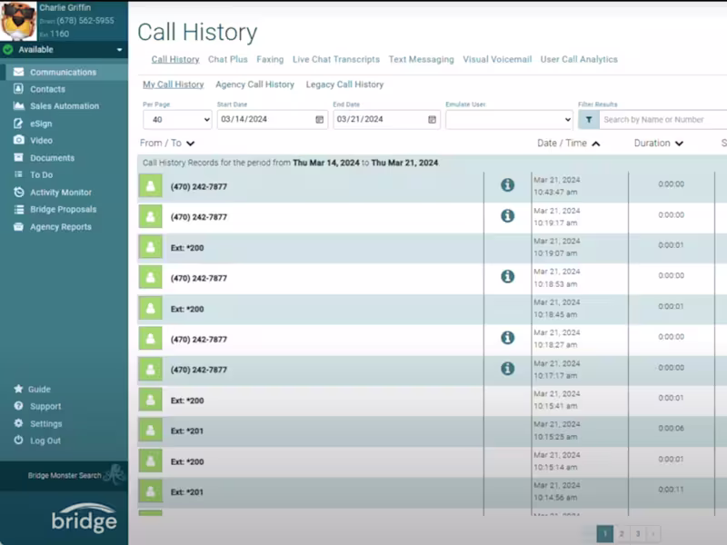Click the Log Out power icon
727x545 pixels.
coord(18,441)
